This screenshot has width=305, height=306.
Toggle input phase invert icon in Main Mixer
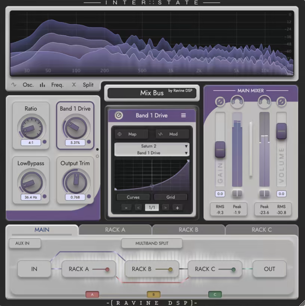click(220, 102)
